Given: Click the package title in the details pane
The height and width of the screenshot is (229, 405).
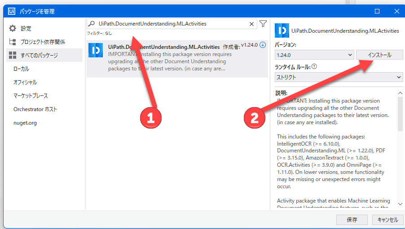Looking at the screenshot, I should tap(345, 30).
